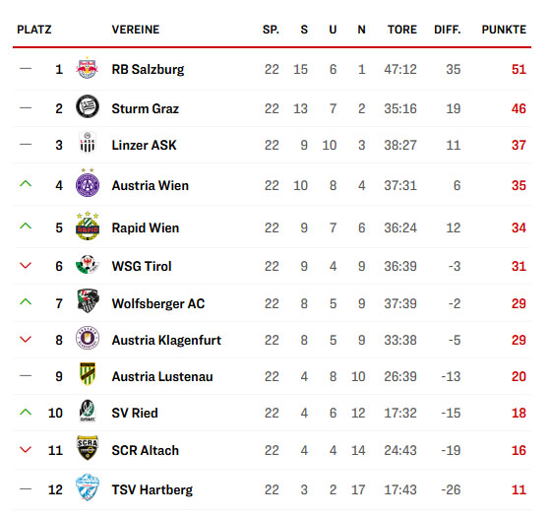Sort table by PUNKTE column header

(x=504, y=30)
